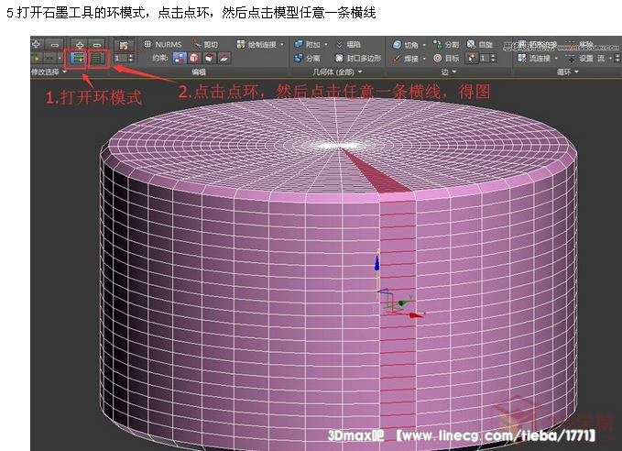This screenshot has width=622, height=451.
Task: Click 塌陷 (Collapse) button
Action: (348, 45)
